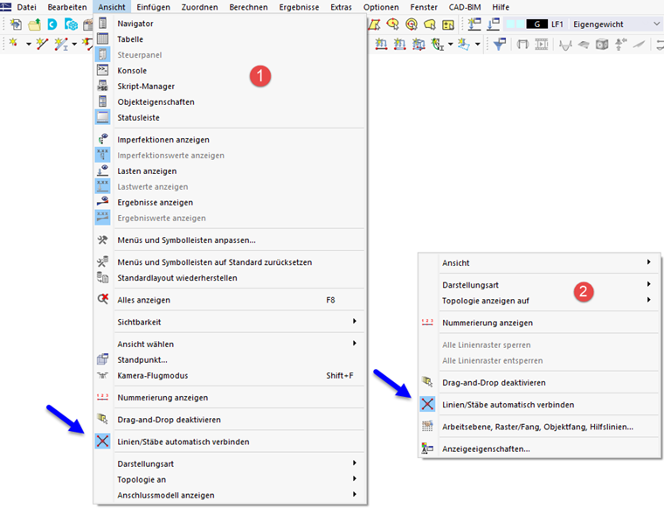Toggle Linien/Stäbe automatisch verbinden in context menu
Screen dimensions: 664x508
pyautogui.click(x=539, y=404)
